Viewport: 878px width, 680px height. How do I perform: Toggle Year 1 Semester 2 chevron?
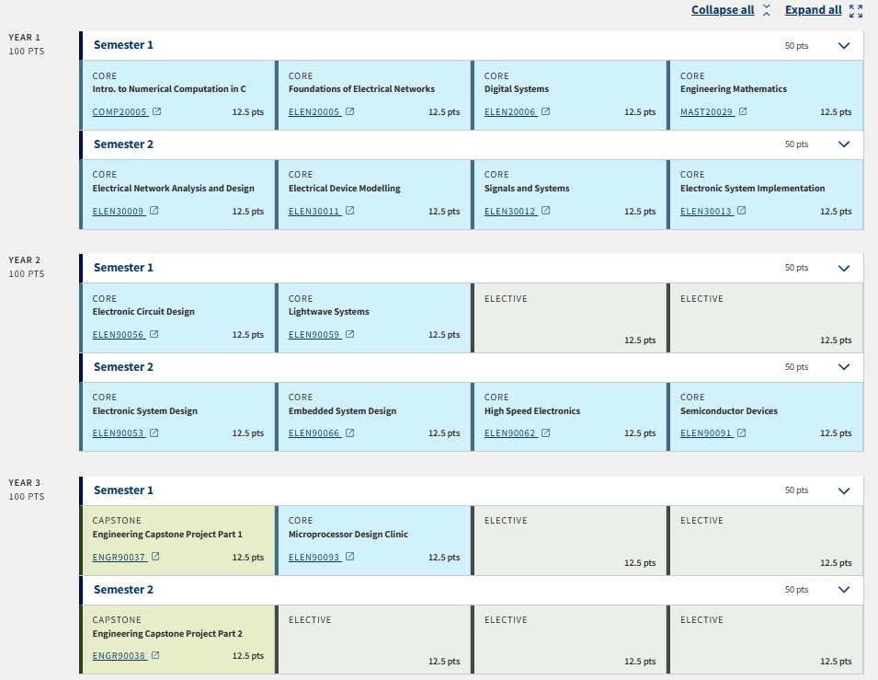point(844,144)
